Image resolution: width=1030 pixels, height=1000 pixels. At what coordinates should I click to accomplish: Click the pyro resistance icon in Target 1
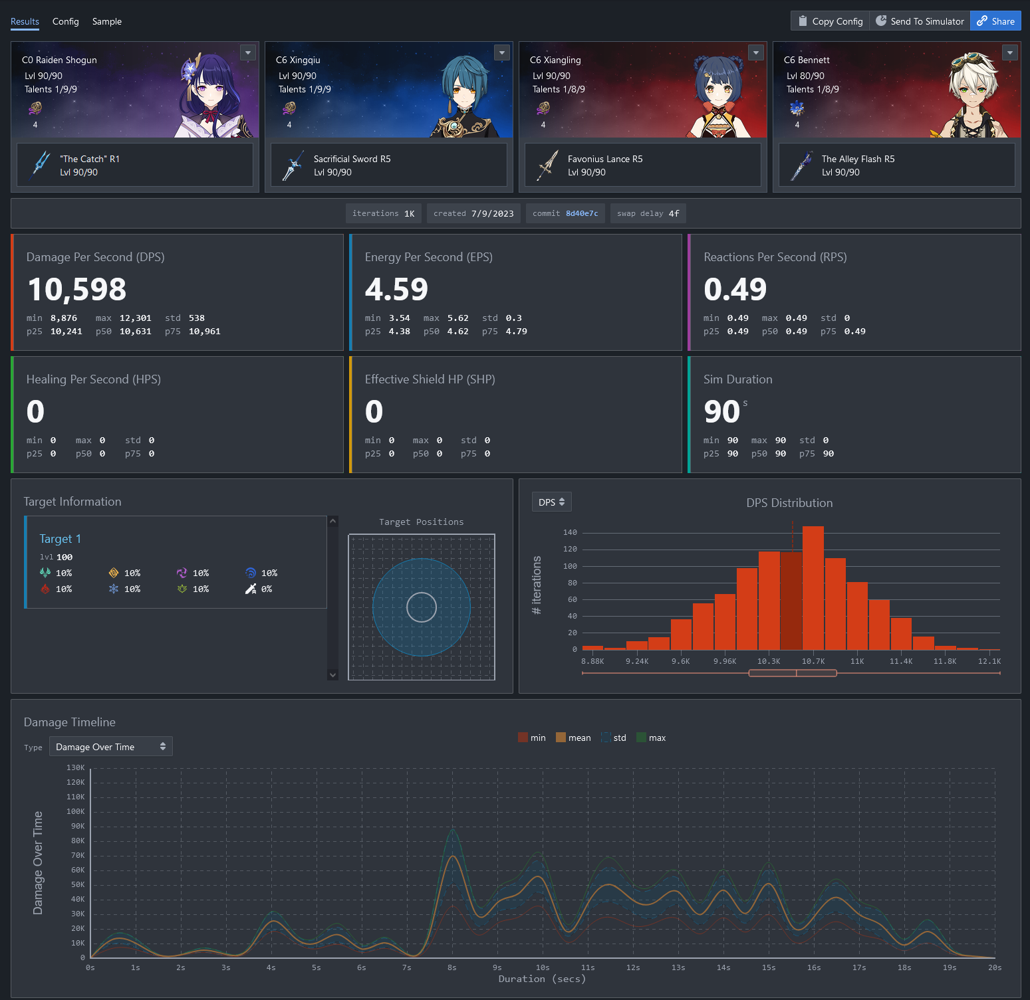pyautogui.click(x=45, y=589)
